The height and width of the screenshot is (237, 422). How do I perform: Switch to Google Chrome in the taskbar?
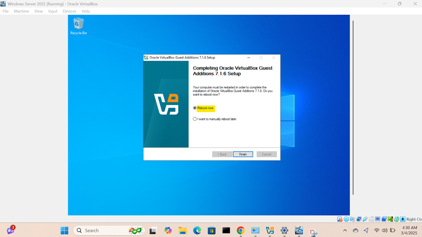(241, 230)
